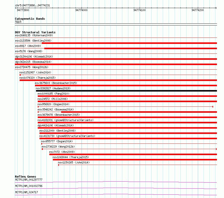Click the Cytogenetic Bands track heading
Screen dimensions: 224x198
(30, 19)
